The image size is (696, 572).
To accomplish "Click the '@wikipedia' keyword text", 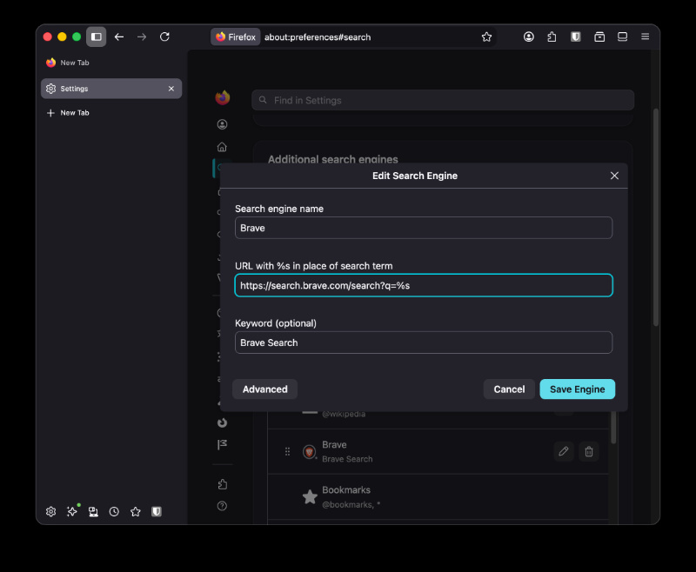I will click(344, 414).
